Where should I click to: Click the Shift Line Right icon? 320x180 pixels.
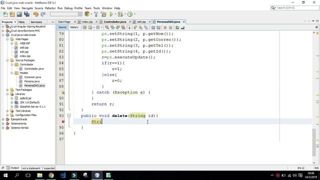pos(158,27)
